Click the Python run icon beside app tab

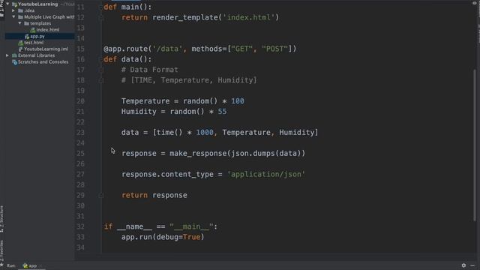[x=25, y=265]
